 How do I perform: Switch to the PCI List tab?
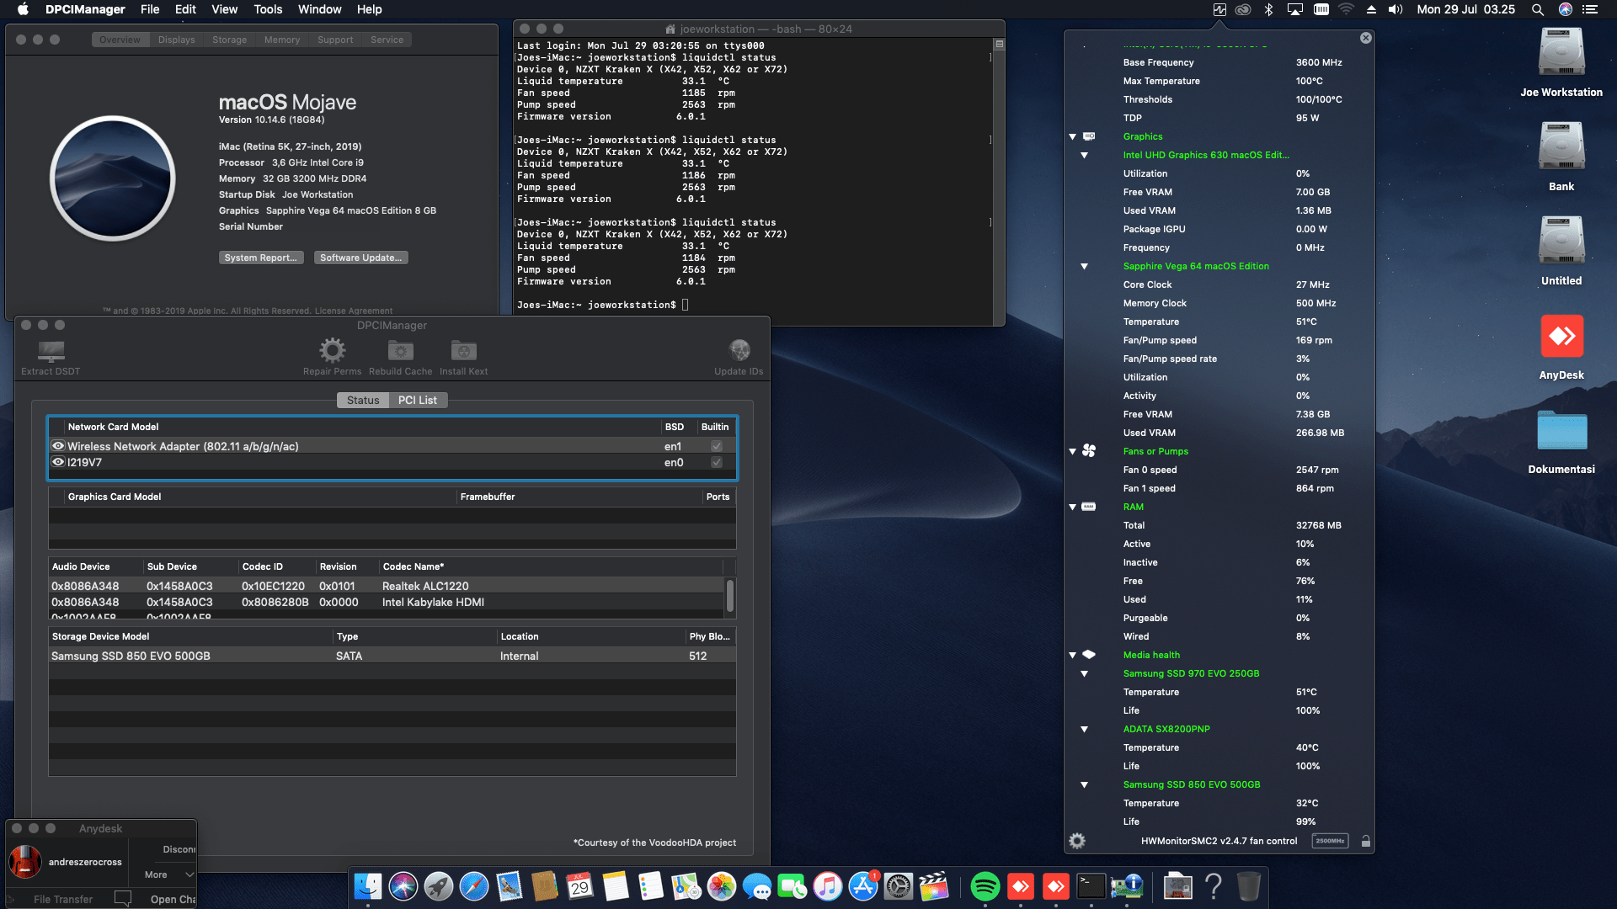pyautogui.click(x=418, y=400)
